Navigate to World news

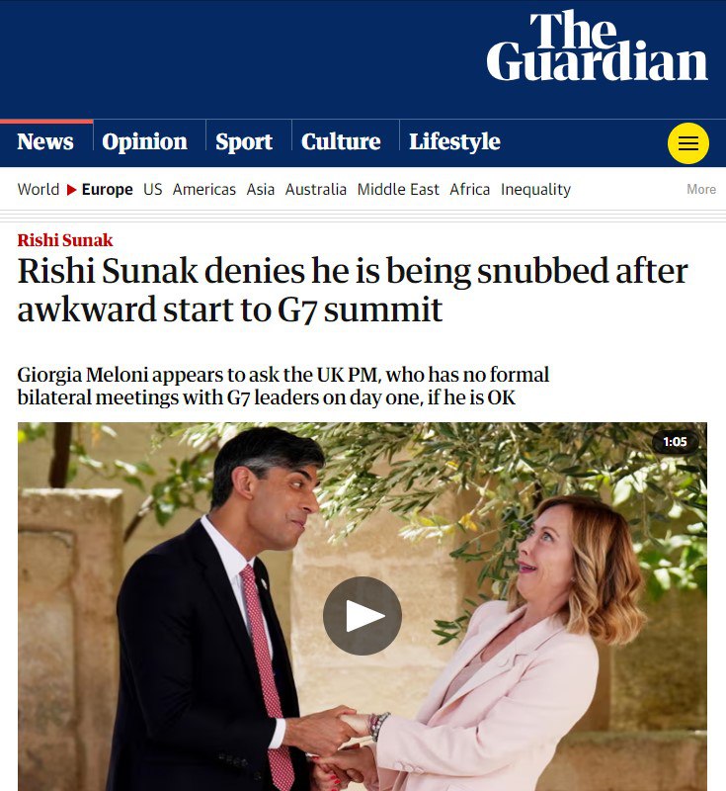(x=39, y=190)
